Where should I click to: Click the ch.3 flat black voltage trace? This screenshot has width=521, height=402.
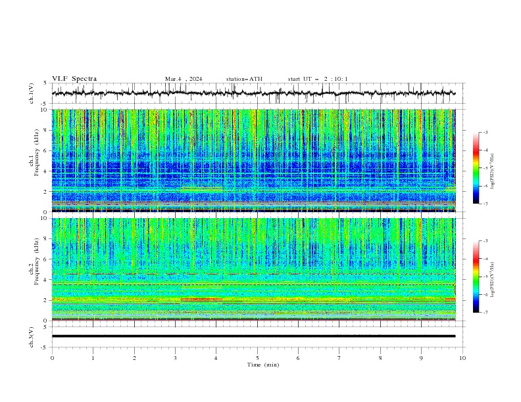tap(253, 336)
